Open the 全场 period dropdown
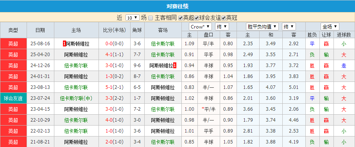 point(330,27)
